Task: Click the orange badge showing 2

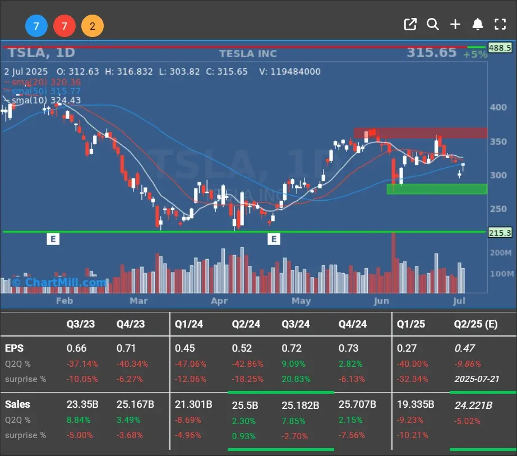Action: click(x=93, y=26)
